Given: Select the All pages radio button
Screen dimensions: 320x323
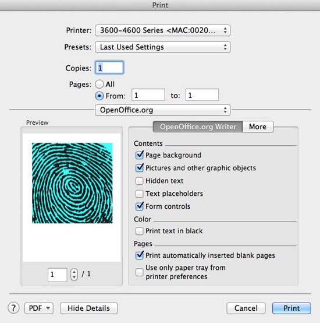Looking at the screenshot, I should point(99,84).
